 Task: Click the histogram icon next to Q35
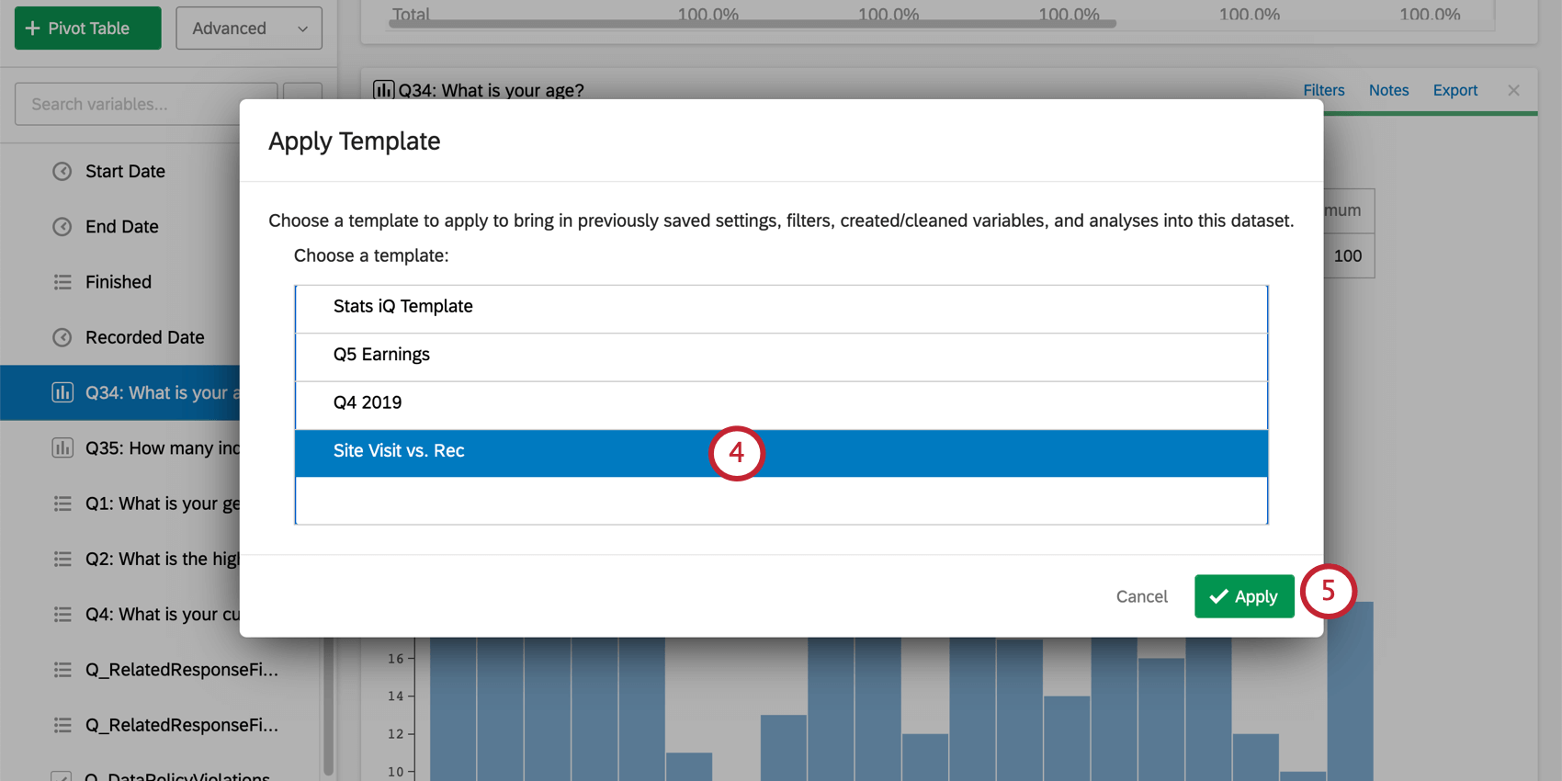click(x=62, y=448)
